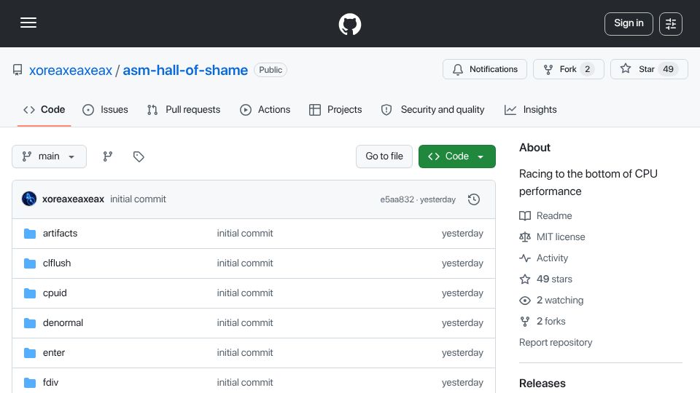Image resolution: width=700 pixels, height=393 pixels.
Task: Open the 2 forks link
Action: coord(551,321)
